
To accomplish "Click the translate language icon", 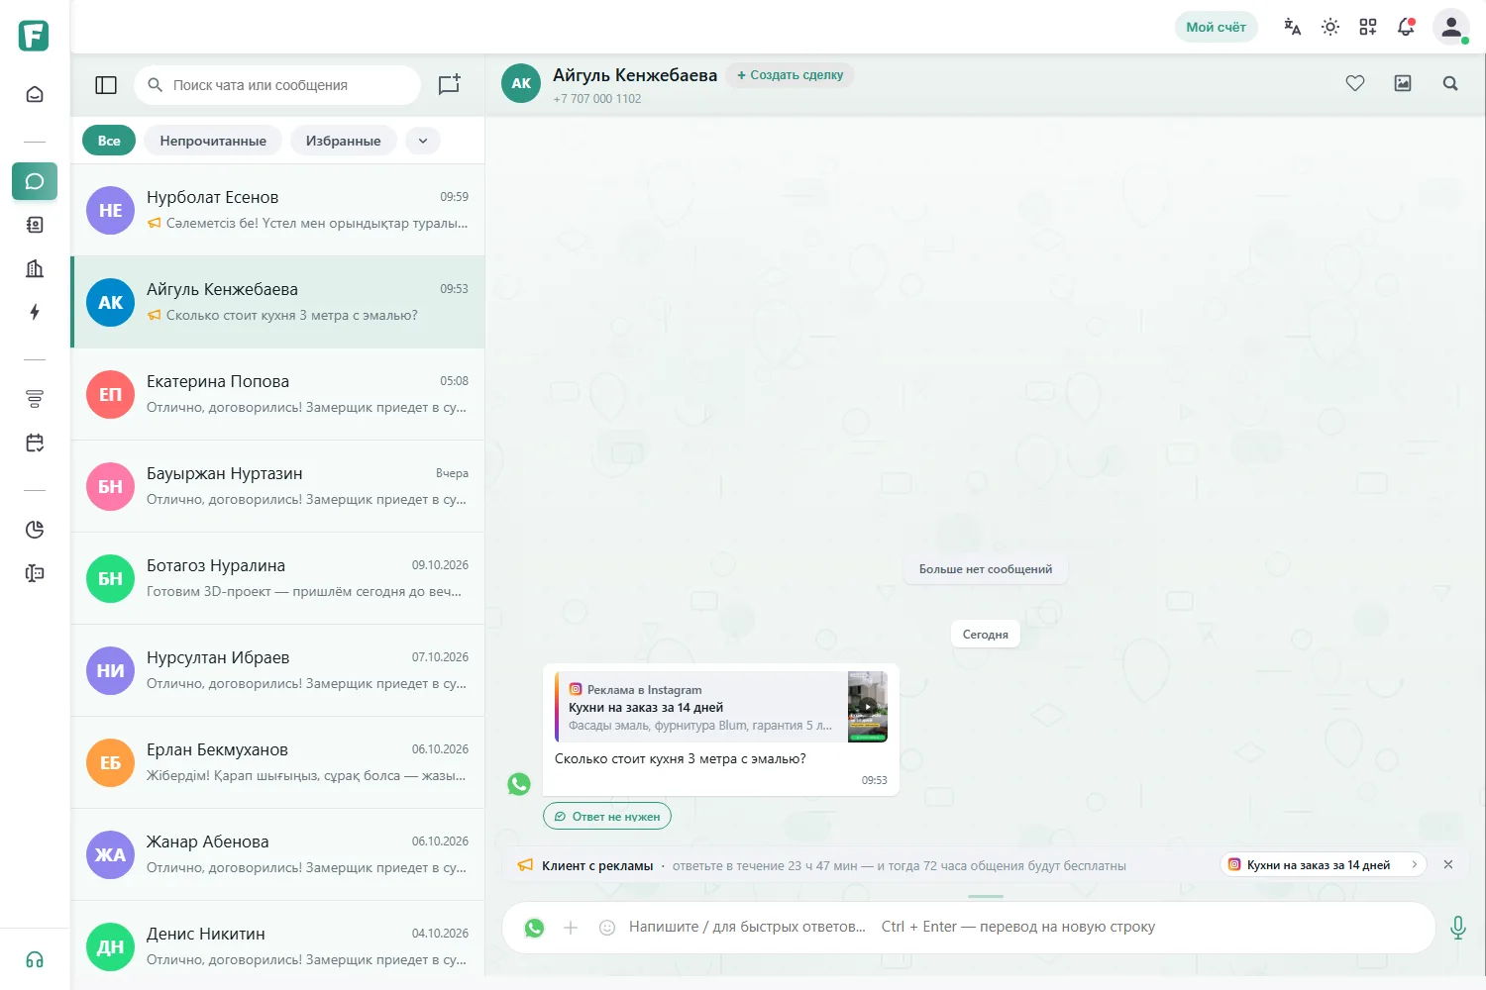I will pos(1292,27).
